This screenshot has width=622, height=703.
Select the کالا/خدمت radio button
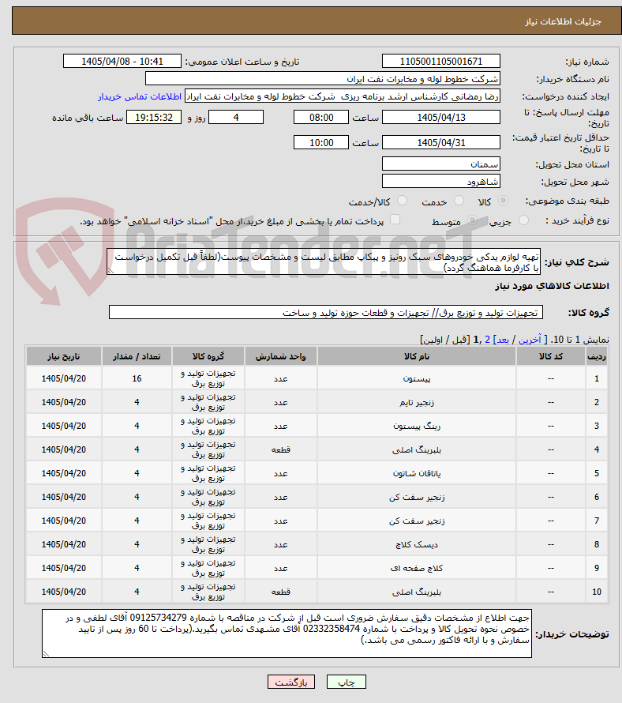tap(402, 201)
